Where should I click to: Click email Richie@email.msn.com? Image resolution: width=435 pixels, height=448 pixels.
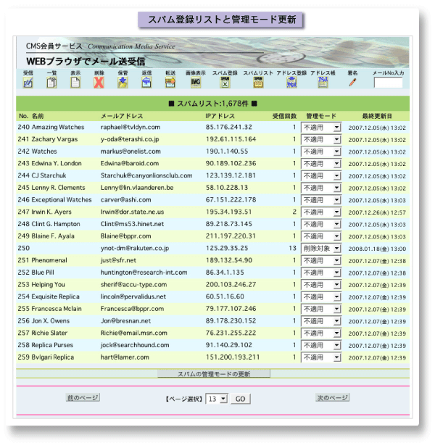pyautogui.click(x=133, y=333)
